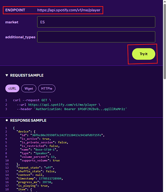Switch to the Wget sample tab
The width and height of the screenshot is (166, 192).
[29, 88]
